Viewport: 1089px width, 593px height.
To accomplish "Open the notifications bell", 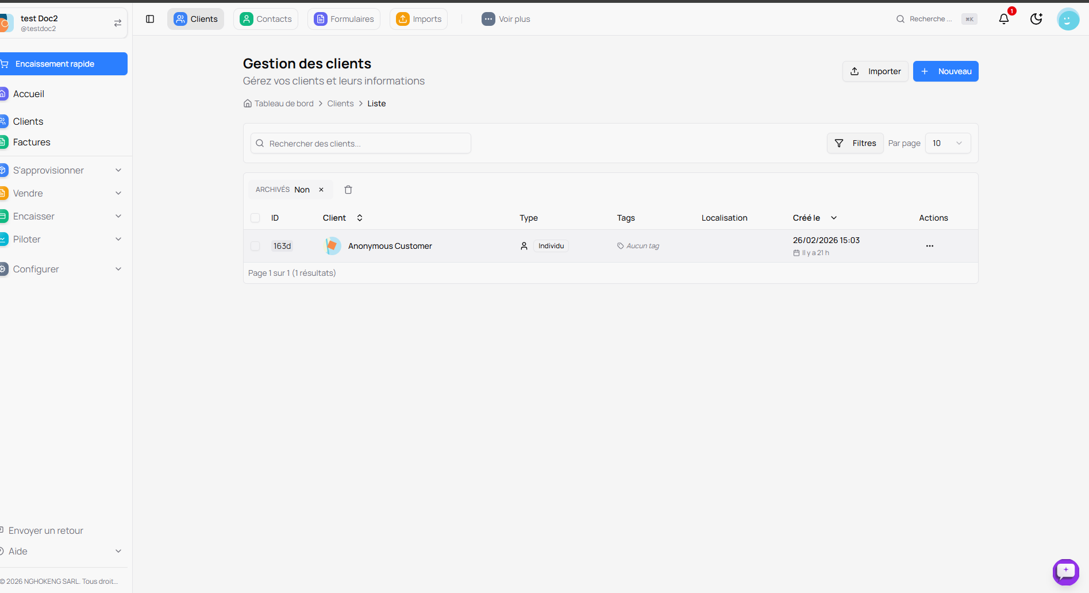I will click(x=1003, y=19).
